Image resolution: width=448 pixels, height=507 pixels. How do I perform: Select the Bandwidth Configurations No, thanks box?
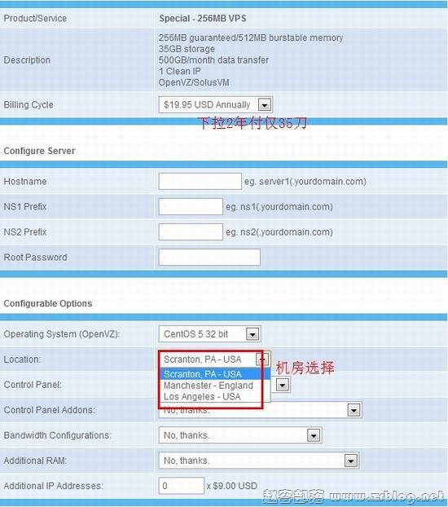pos(240,435)
